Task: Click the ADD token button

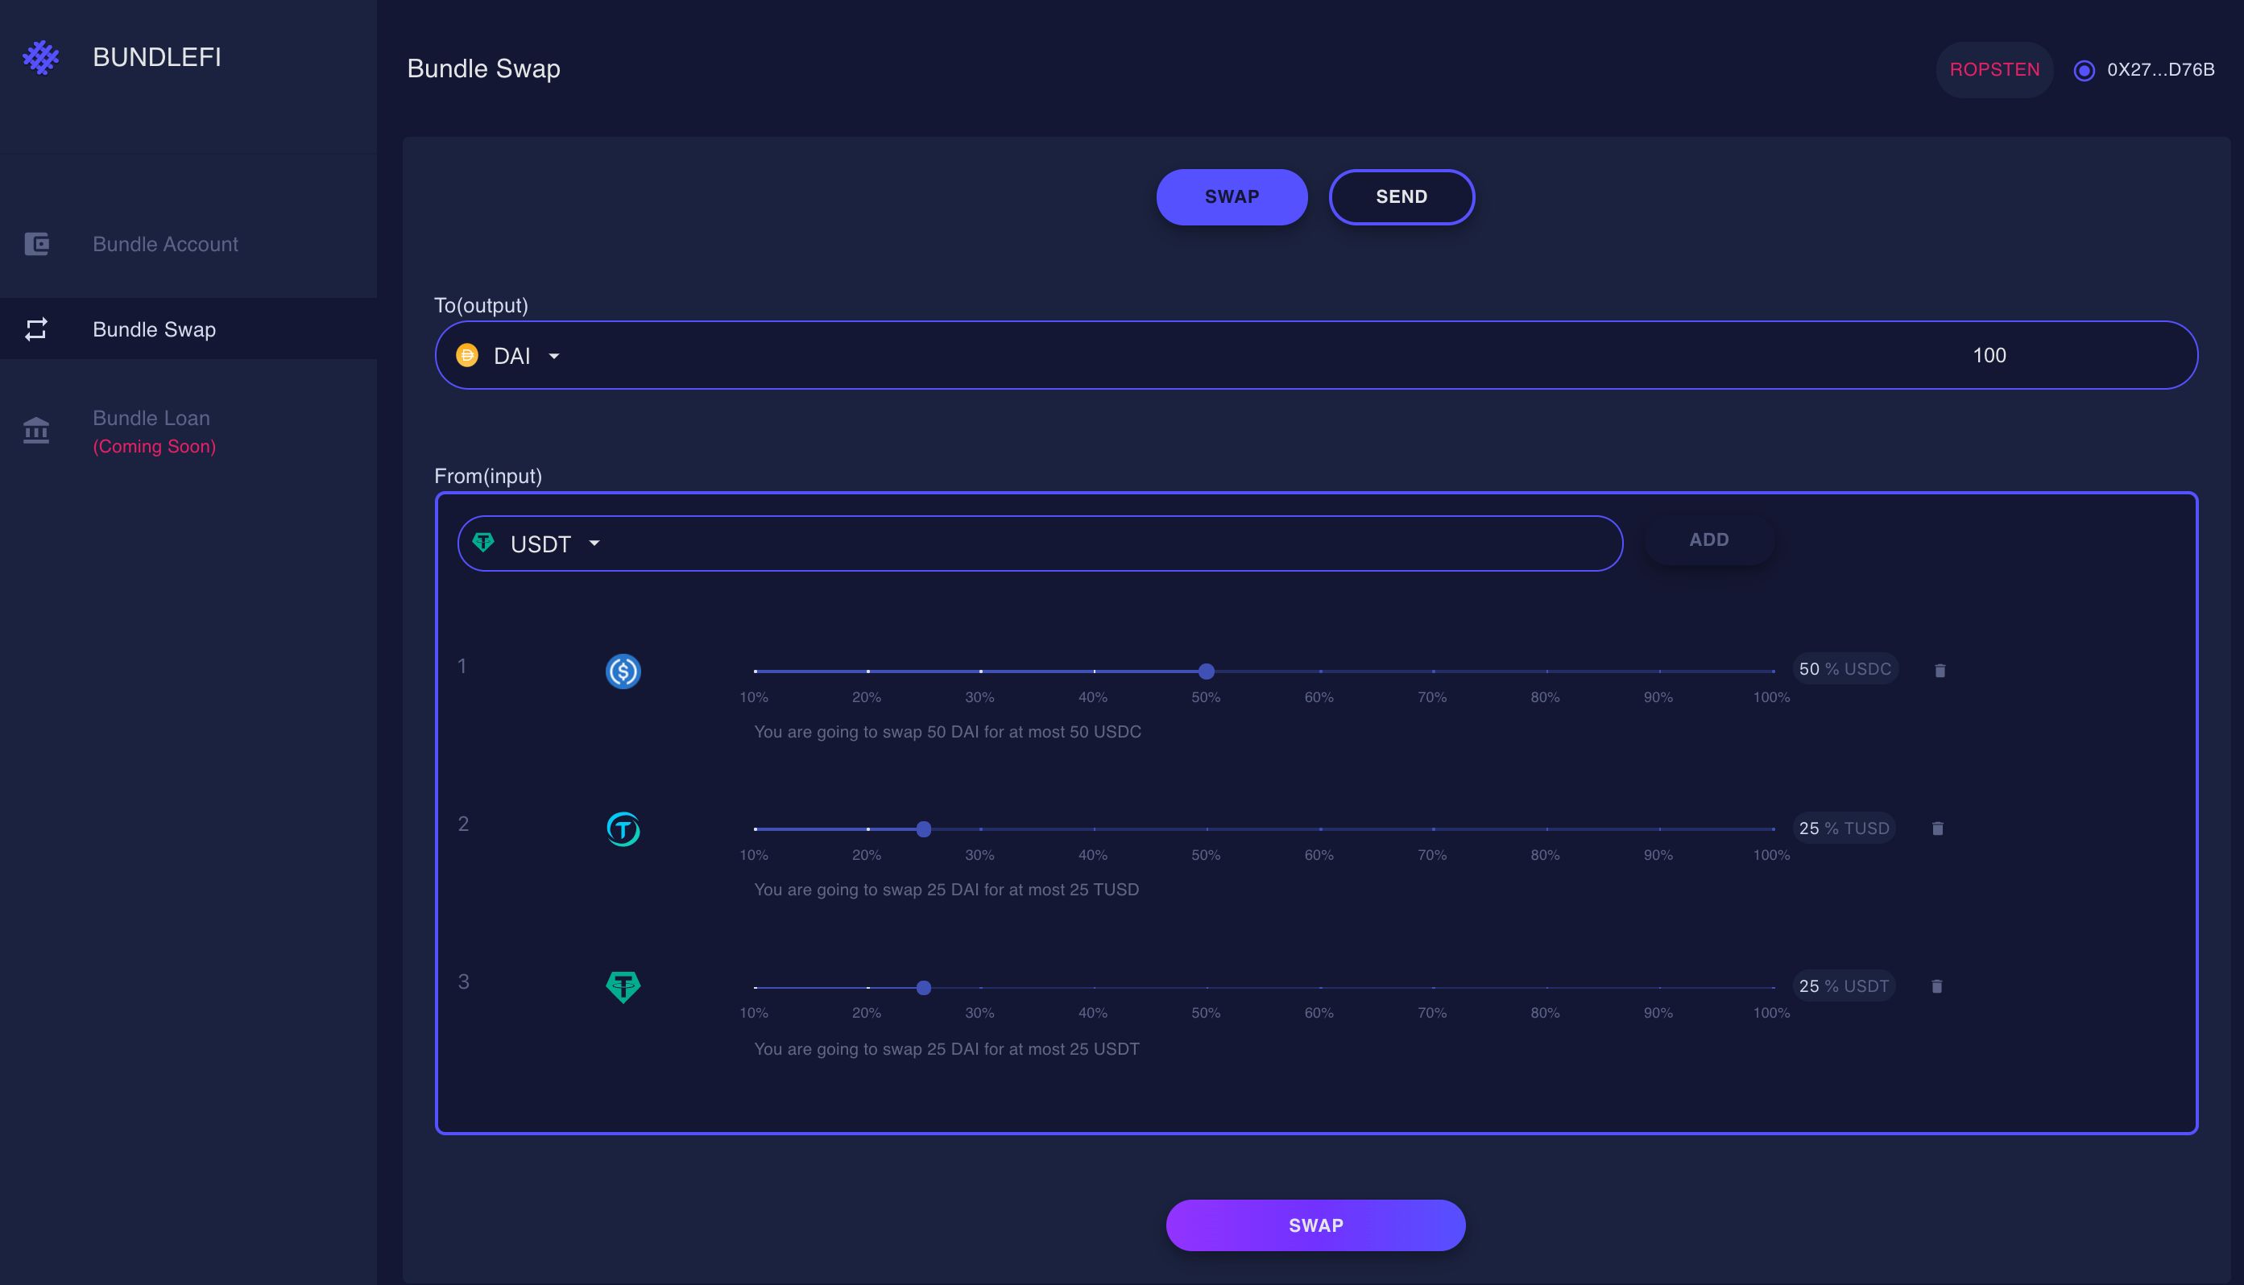Action: coord(1709,539)
